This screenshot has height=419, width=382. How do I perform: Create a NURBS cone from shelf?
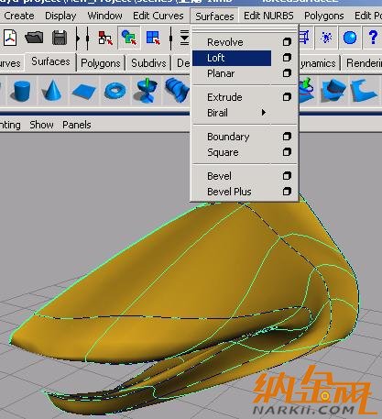coord(52,91)
